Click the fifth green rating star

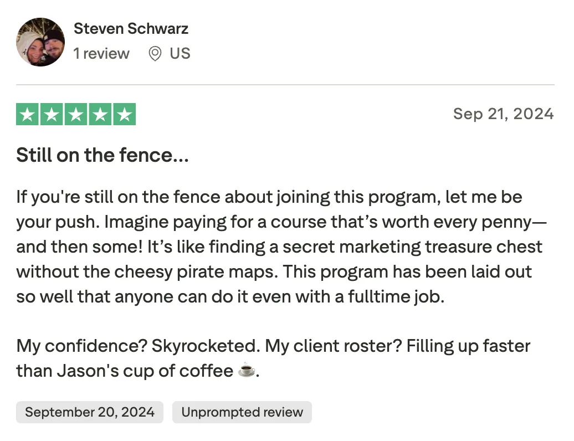point(125,114)
